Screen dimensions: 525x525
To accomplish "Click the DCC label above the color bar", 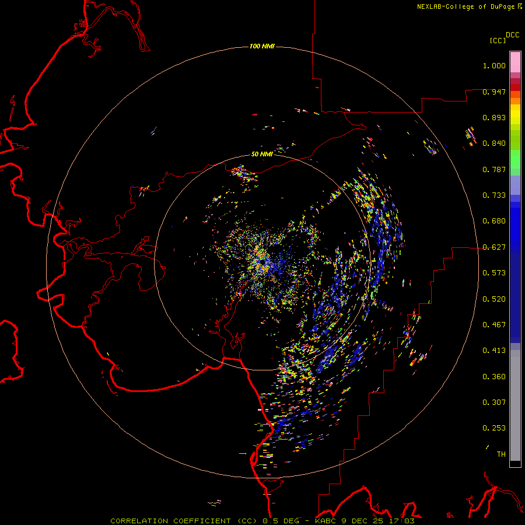I will point(512,35).
